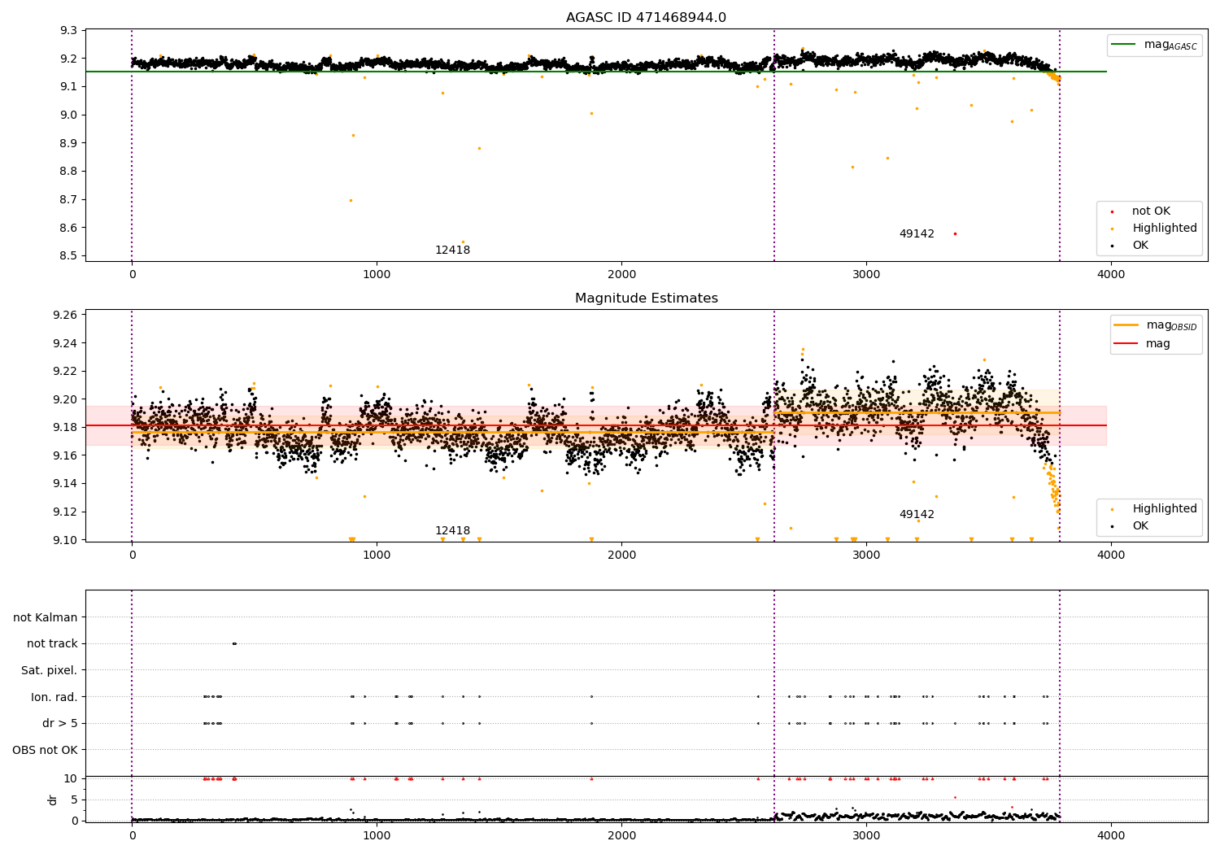Pick the red not-OK data point beside 49142
Screen dimensions: 1220x854
955,233
